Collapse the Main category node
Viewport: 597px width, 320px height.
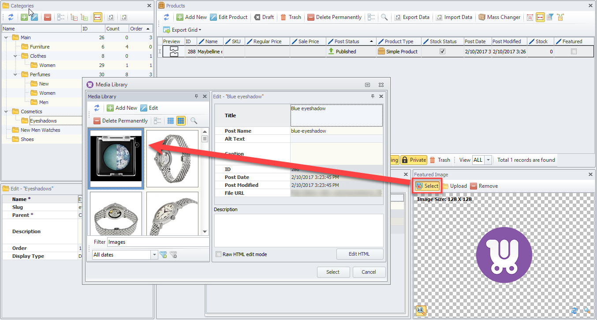[6, 37]
